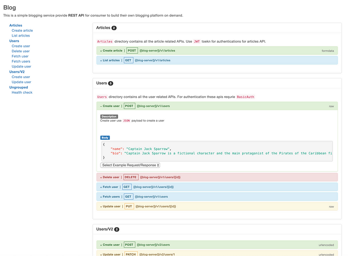Image resolution: width=348 pixels, height=256 pixels.
Task: Click the count badge beside Articles heading
Action: click(x=114, y=27)
